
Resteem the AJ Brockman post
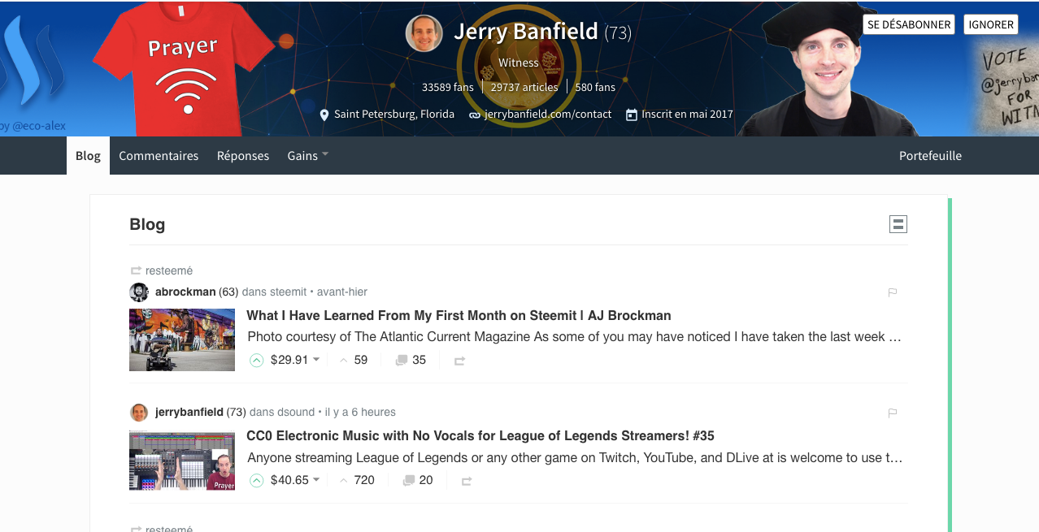tap(459, 361)
